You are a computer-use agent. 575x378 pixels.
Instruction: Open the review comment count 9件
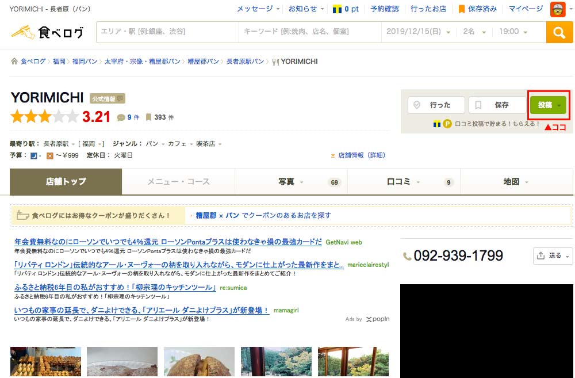(128, 117)
